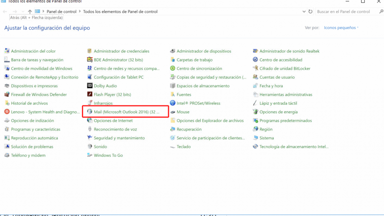Screen dimensions: 384x216
Task: Open the Sonido speaker icon
Action: pyautogui.click(x=90, y=146)
